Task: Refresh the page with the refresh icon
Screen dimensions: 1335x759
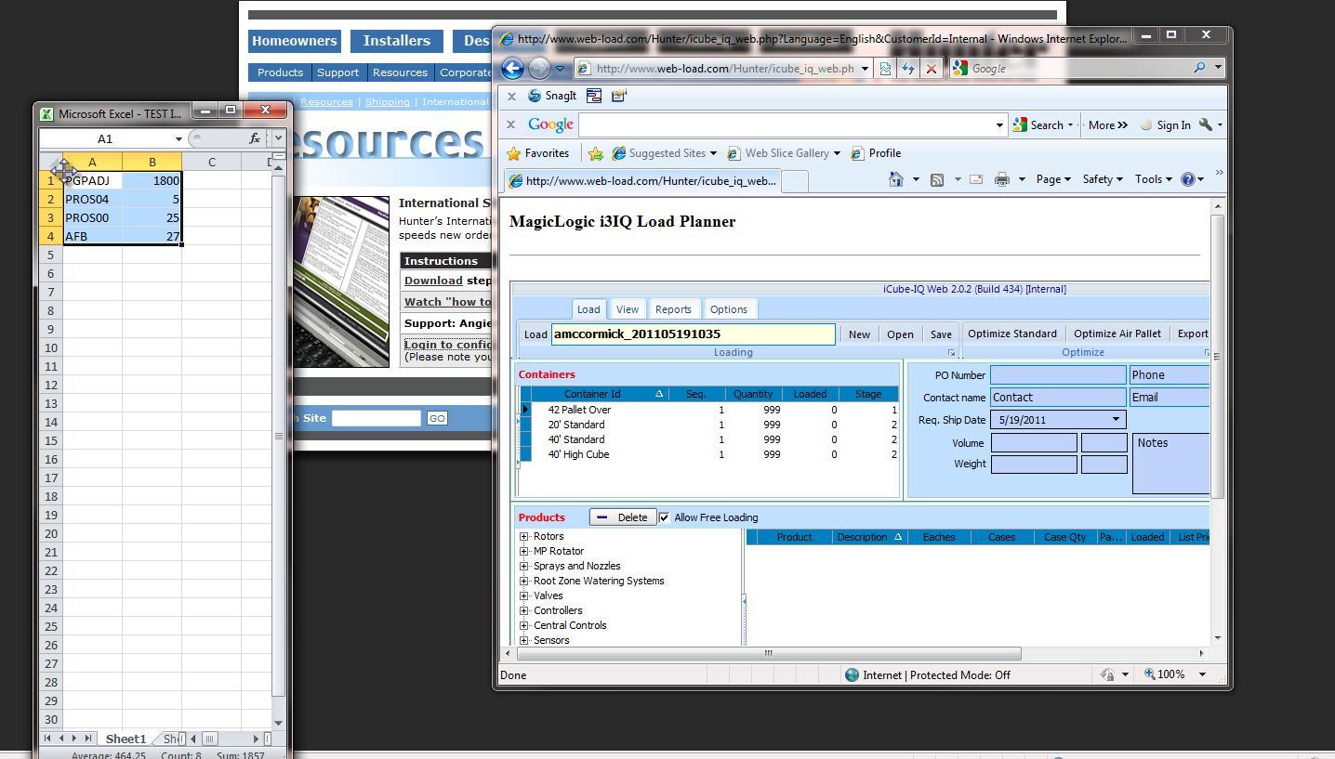Action: (908, 68)
